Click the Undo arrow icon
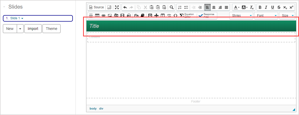This screenshot has height=115, width=299. pos(125,7)
